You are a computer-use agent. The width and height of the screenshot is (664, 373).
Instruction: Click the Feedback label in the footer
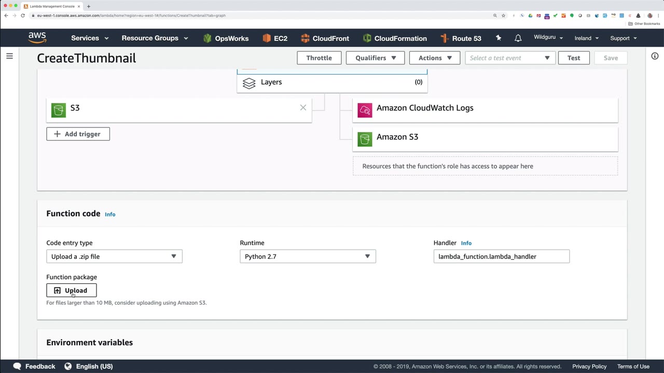40,366
